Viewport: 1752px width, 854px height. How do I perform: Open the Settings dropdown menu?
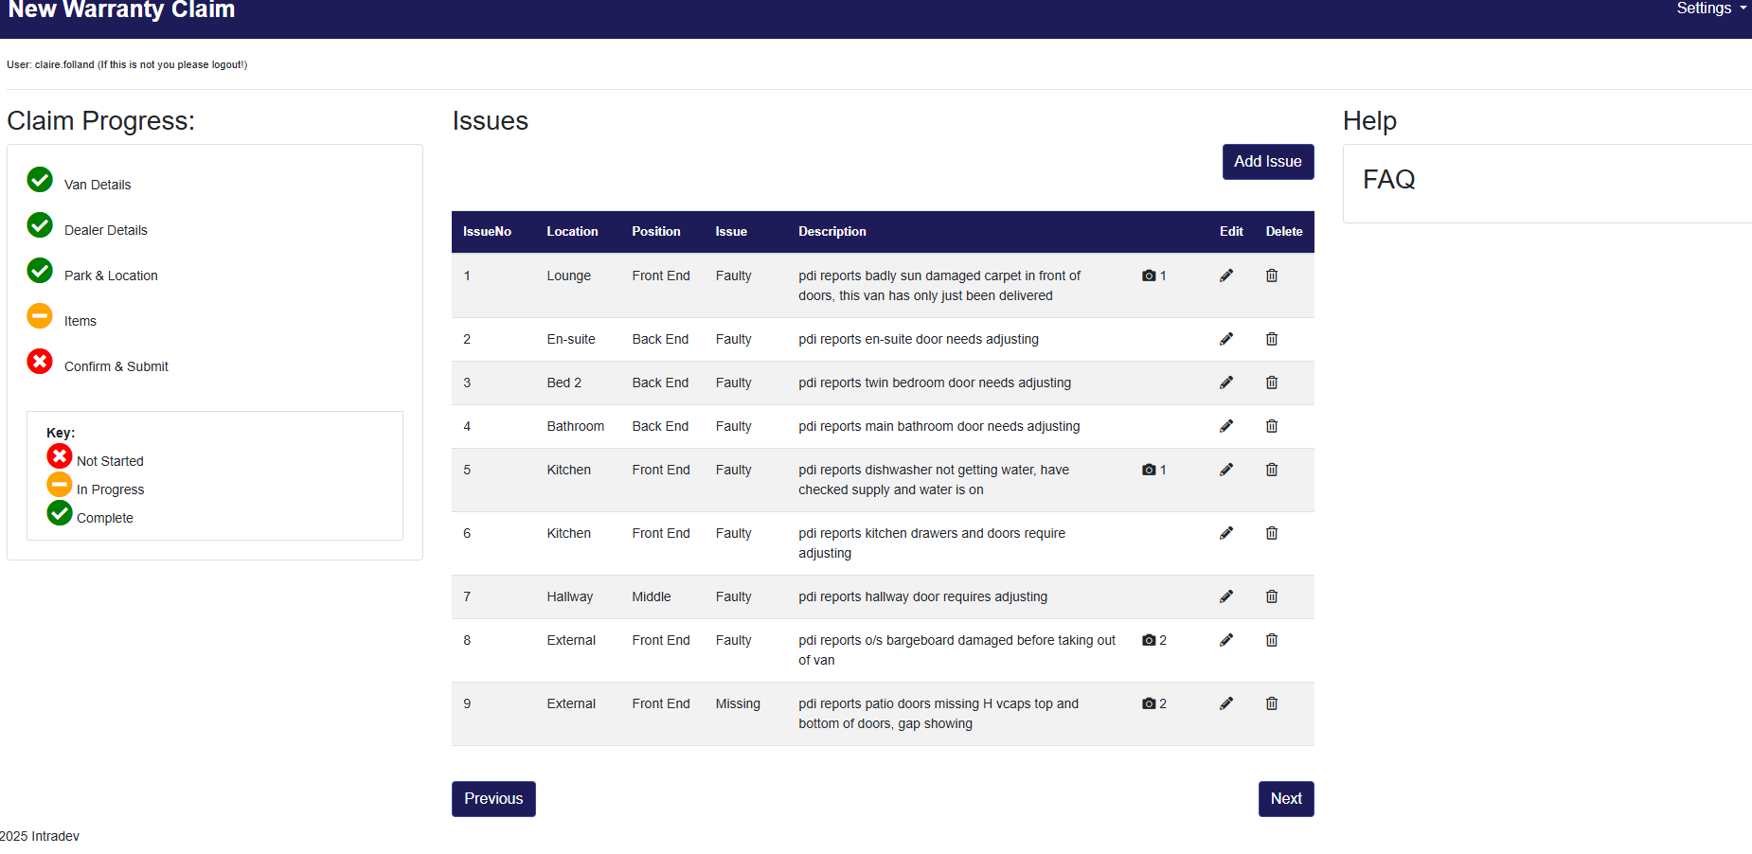[x=1709, y=9]
